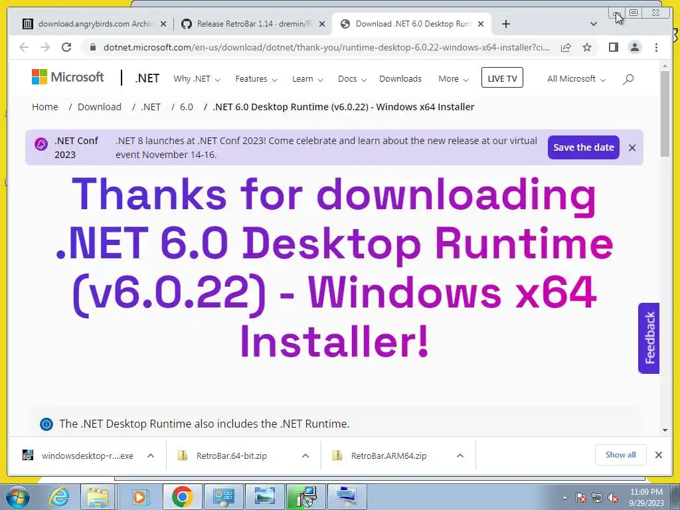
Task: Open the Downloads nav item
Action: [400, 79]
